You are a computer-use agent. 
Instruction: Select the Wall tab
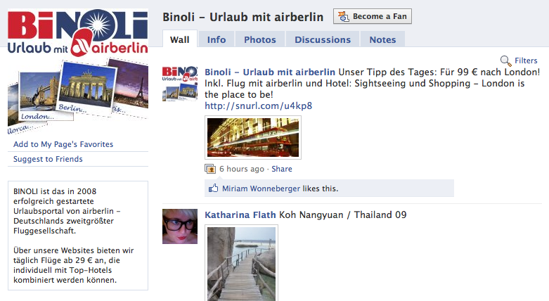click(180, 39)
